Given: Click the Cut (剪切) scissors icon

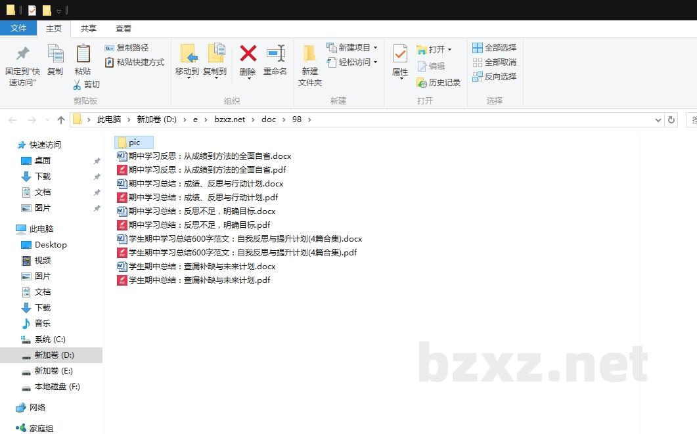Looking at the screenshot, I should tap(78, 85).
